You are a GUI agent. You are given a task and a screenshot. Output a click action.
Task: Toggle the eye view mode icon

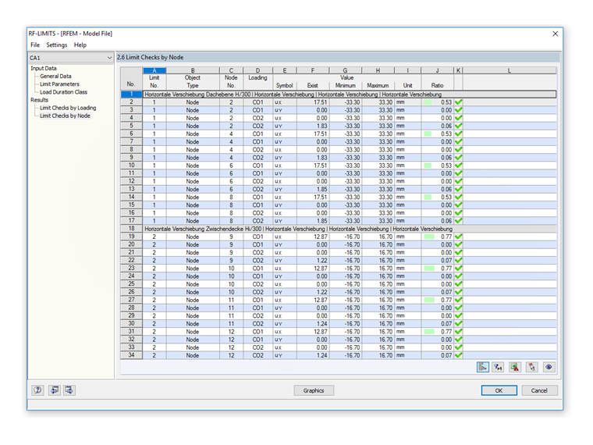point(549,367)
